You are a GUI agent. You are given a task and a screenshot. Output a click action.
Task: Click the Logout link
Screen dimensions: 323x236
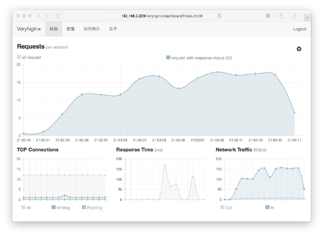pos(300,29)
